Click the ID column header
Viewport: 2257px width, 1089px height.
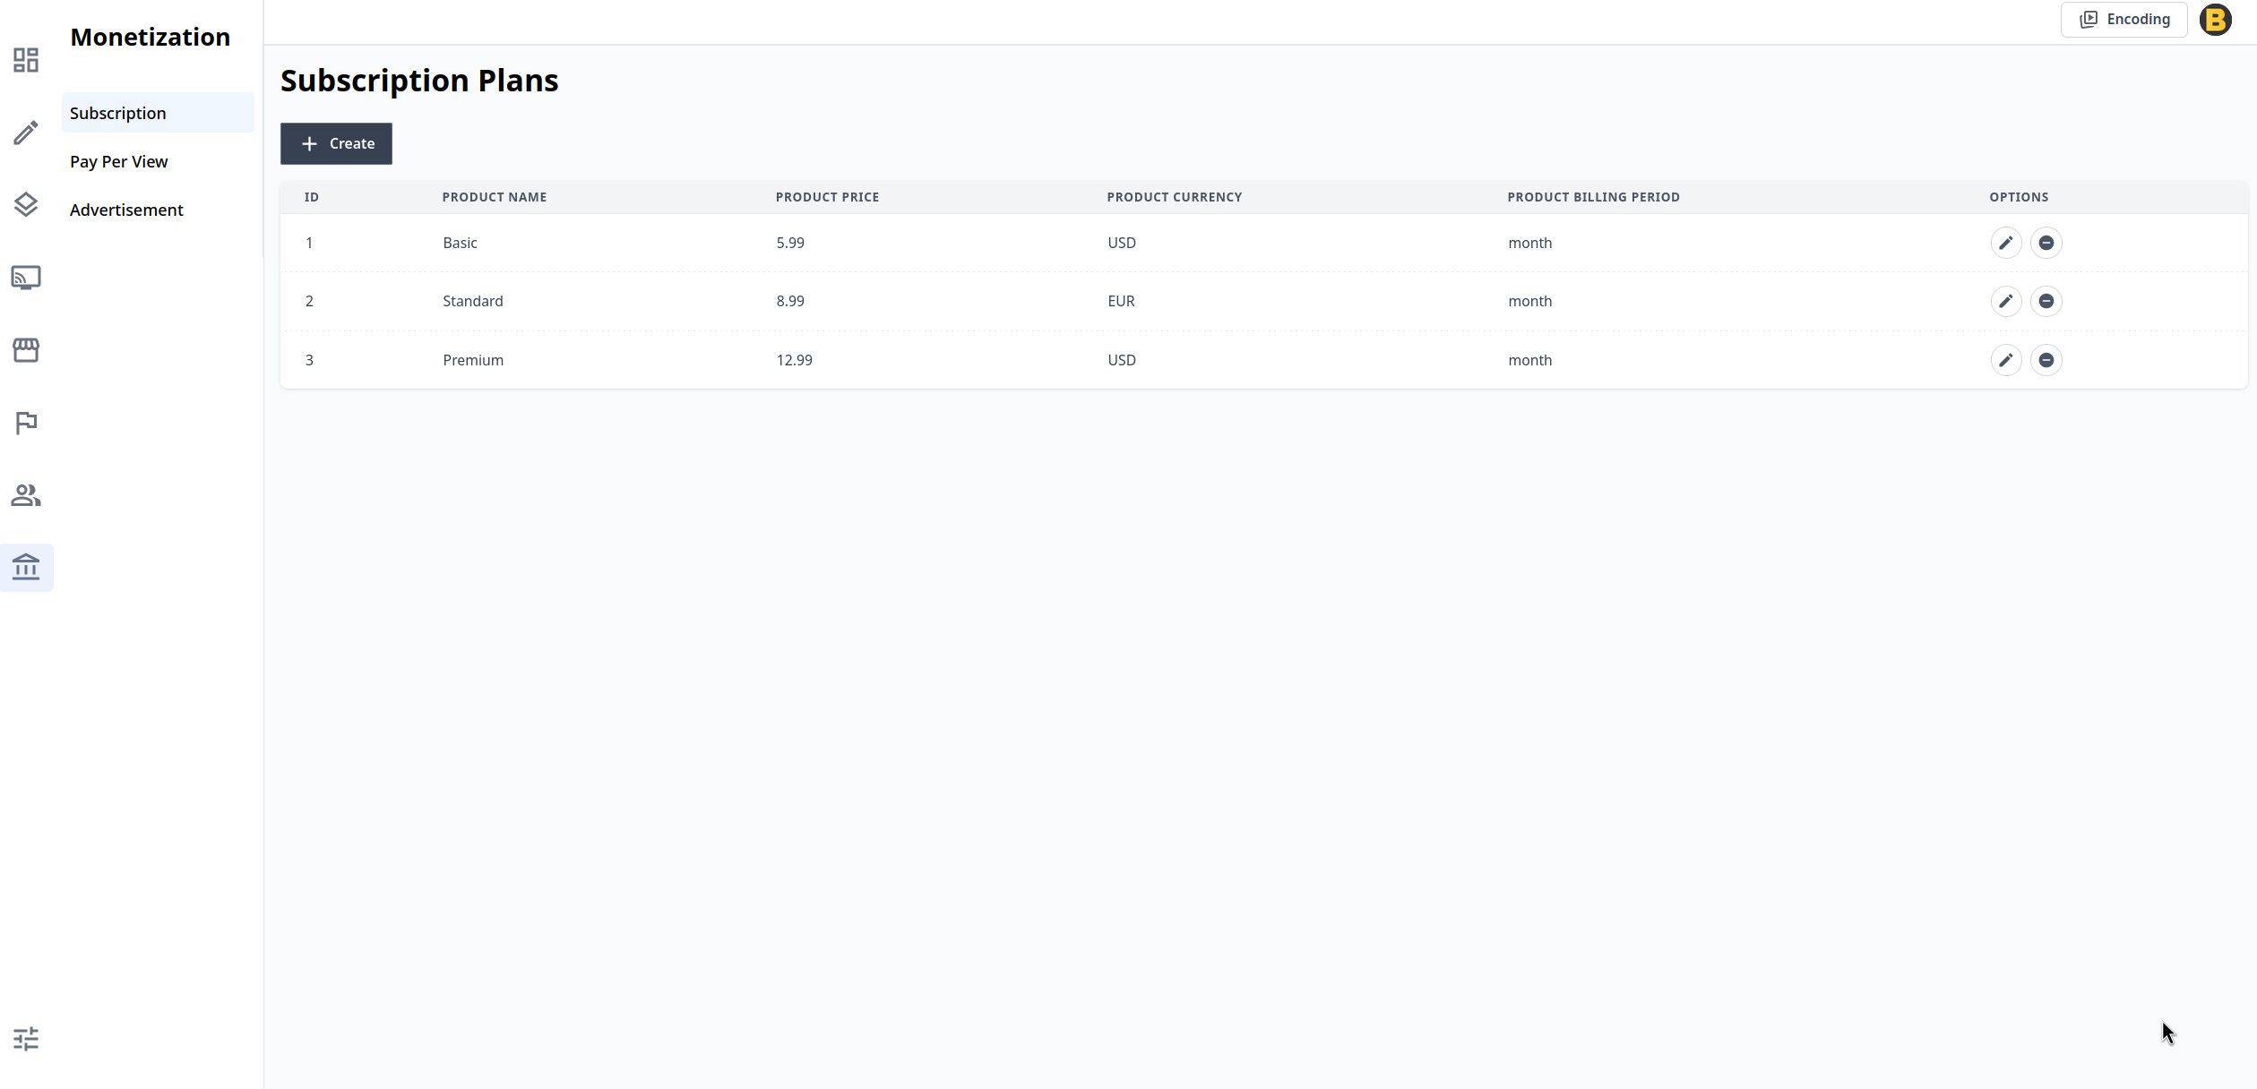312,197
